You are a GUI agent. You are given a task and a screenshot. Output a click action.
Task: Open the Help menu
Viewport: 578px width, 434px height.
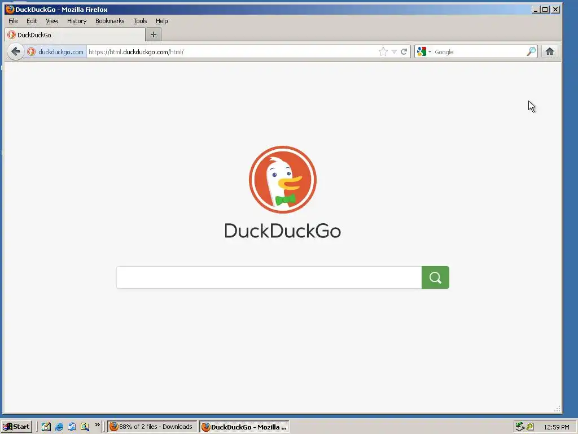pyautogui.click(x=161, y=21)
